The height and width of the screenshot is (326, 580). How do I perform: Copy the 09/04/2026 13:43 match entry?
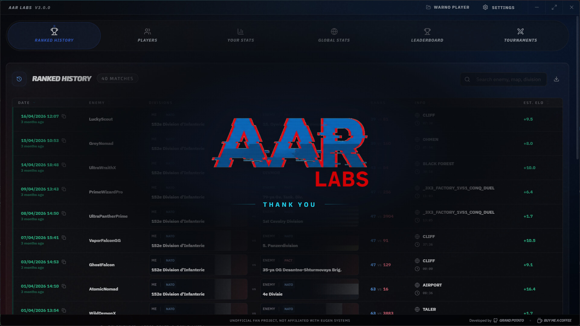click(64, 189)
